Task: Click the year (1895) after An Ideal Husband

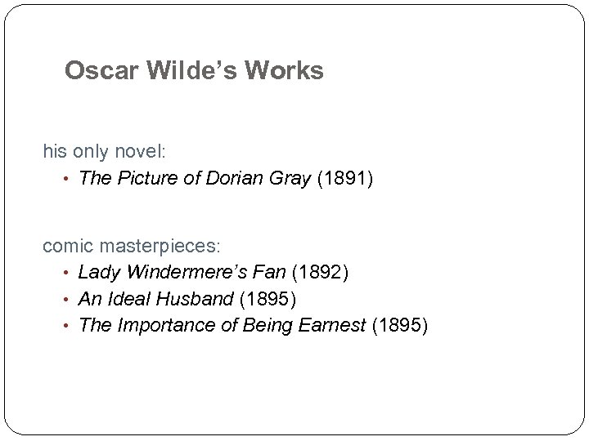Action: (268, 299)
